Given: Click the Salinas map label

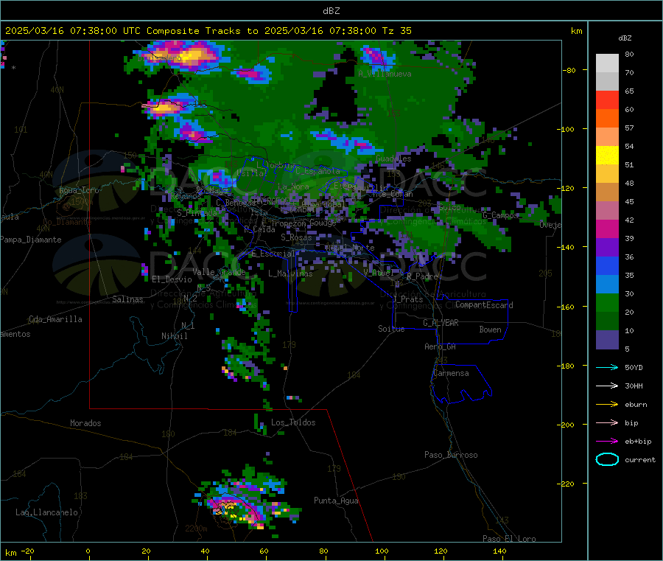Looking at the screenshot, I should [127, 299].
